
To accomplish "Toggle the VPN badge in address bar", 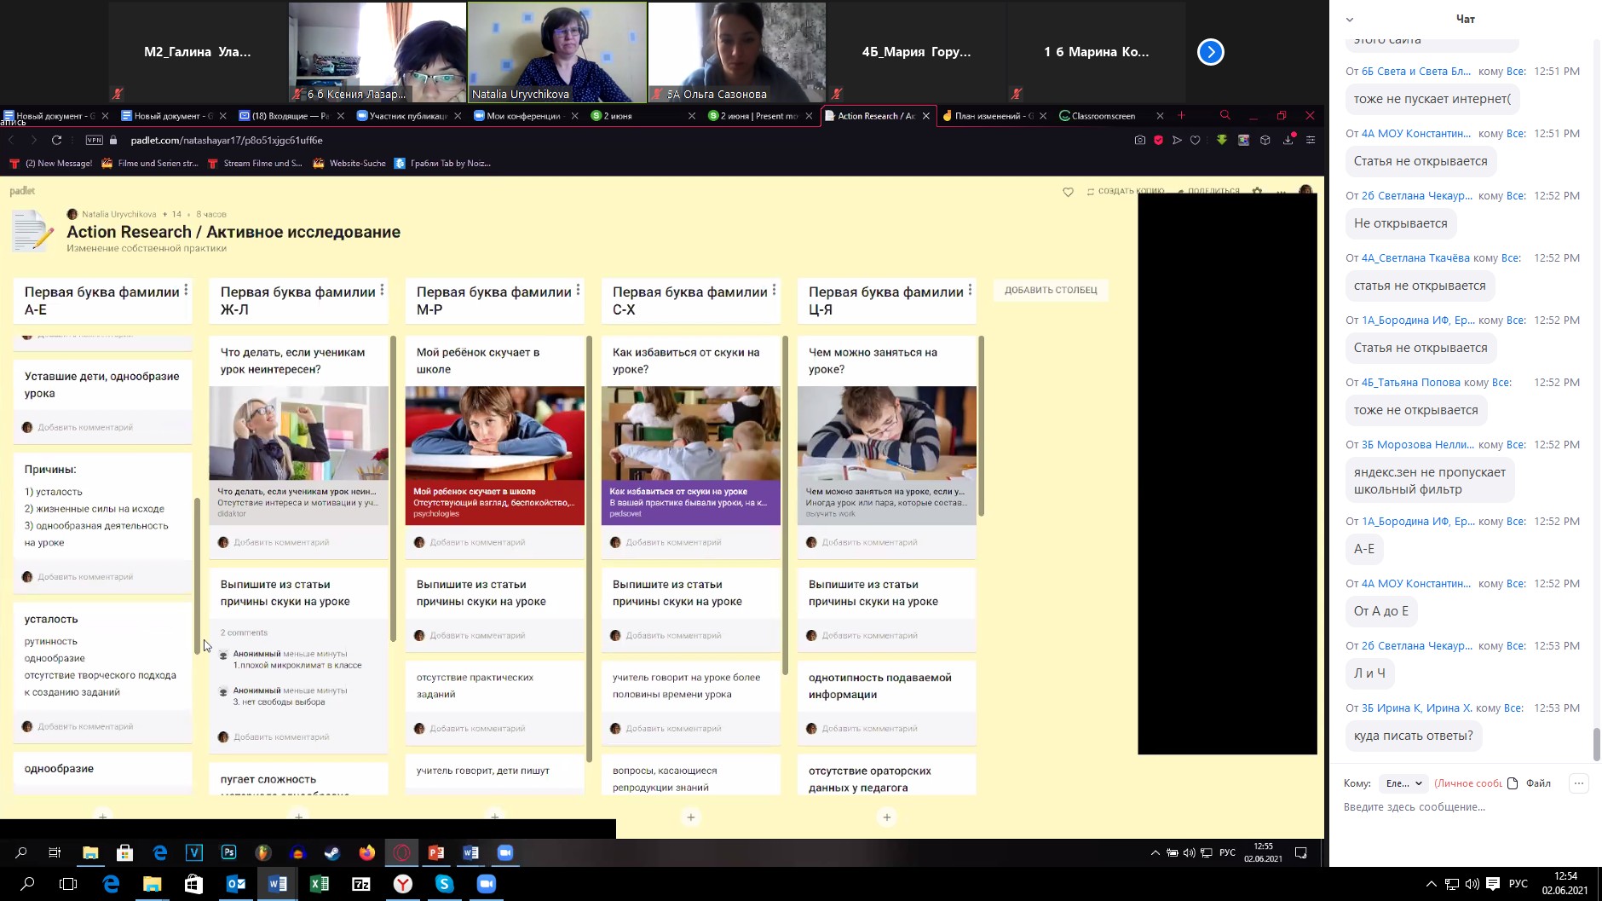I will tap(95, 140).
